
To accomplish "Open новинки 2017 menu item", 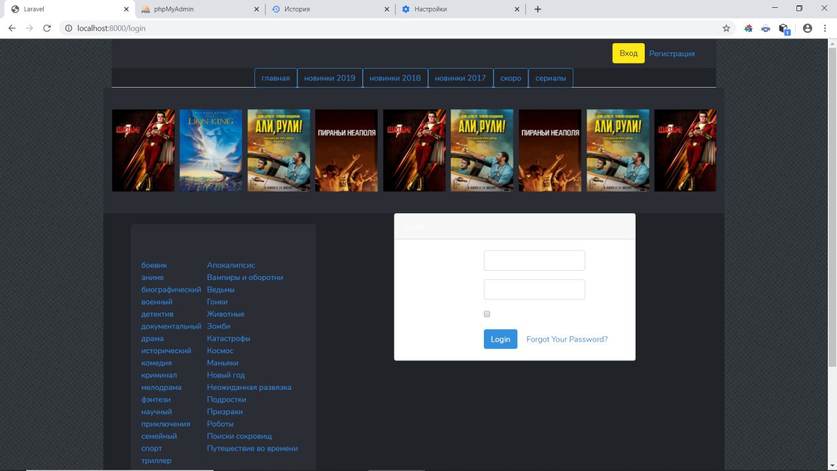I will (x=460, y=78).
